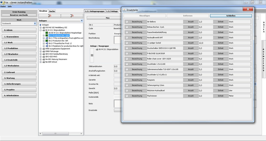Select the Hydraulikventil UHT radio button
This screenshot has height=141, width=266.
pos(127,37)
